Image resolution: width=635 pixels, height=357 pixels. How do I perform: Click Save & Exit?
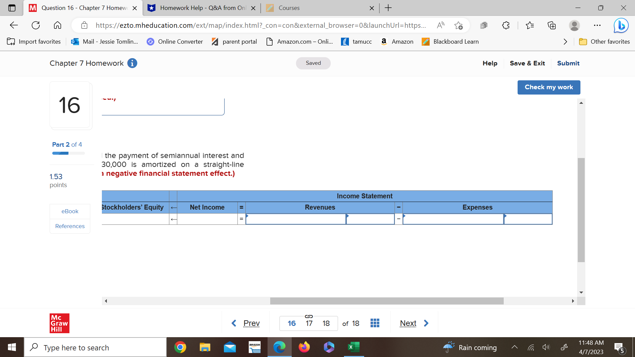(527, 63)
